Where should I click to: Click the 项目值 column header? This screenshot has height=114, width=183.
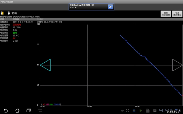tap(16, 19)
